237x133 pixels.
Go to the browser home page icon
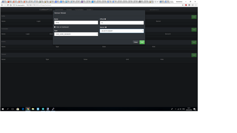(11, 5)
